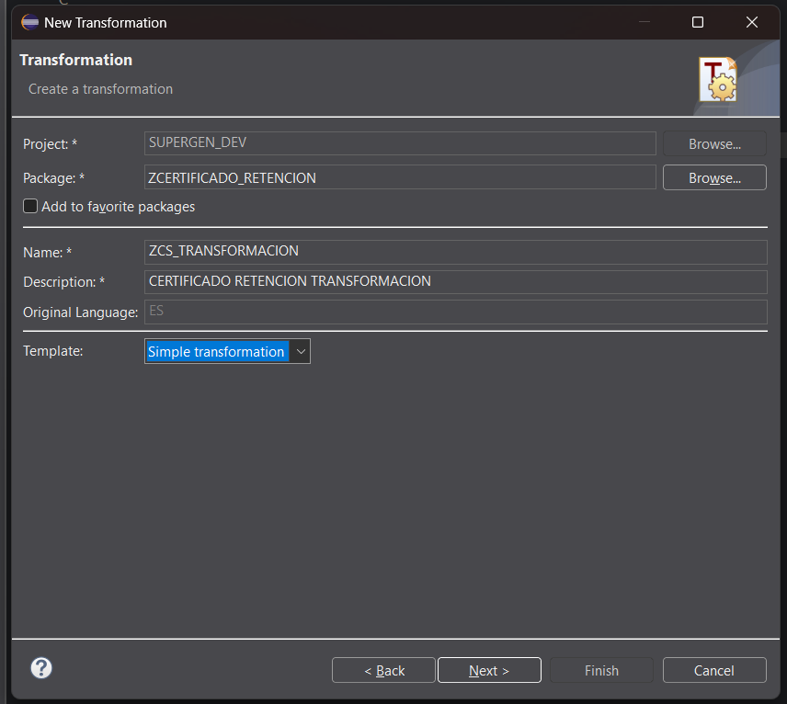Click the Project field showing SUPERGEN_DEV

400,143
